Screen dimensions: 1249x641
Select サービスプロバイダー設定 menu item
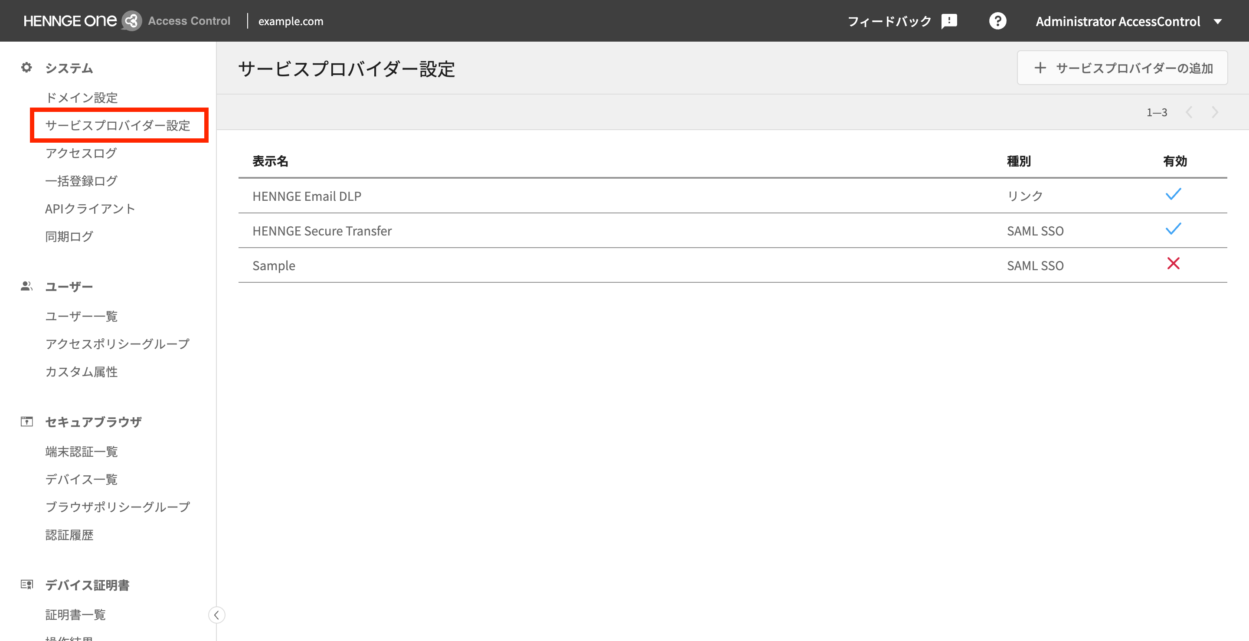pyautogui.click(x=118, y=125)
